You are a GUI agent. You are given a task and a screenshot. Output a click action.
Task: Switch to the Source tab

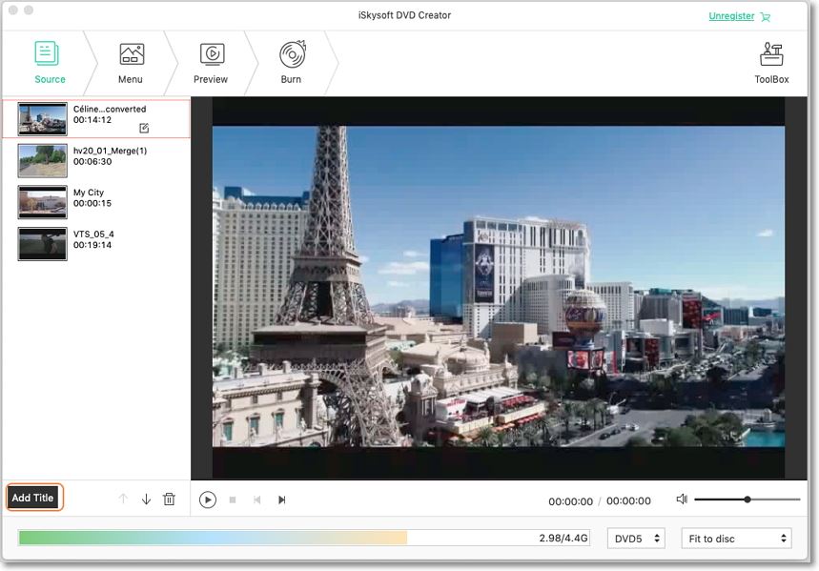pos(49,59)
